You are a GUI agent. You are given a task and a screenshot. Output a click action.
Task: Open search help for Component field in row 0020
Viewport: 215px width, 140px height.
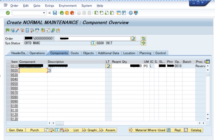coord(49,71)
